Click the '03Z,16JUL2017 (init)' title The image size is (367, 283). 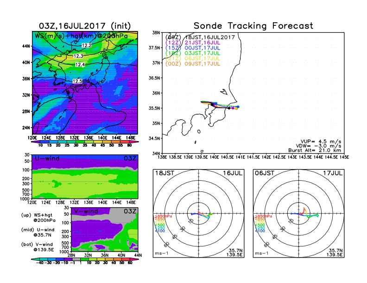click(85, 26)
